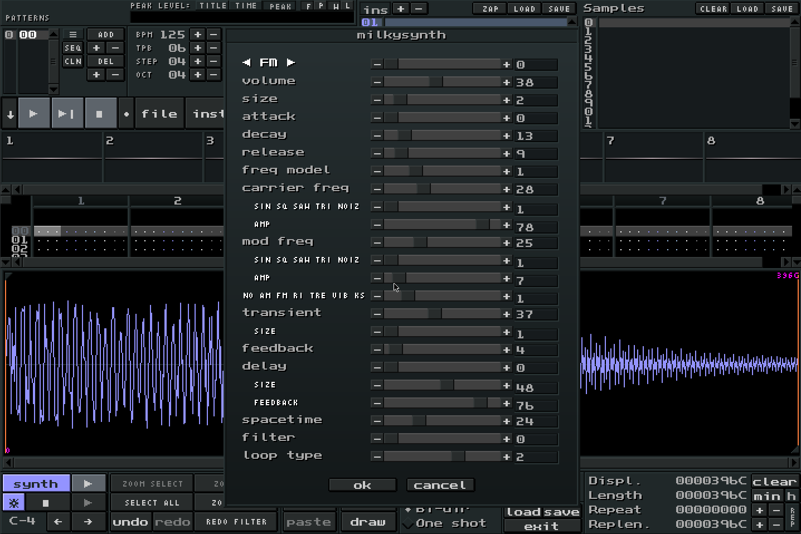This screenshot has width=801, height=534.
Task: Click the synth randomize star icon
Action: (x=14, y=503)
